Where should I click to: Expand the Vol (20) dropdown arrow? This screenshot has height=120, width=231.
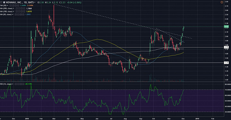(7, 5)
